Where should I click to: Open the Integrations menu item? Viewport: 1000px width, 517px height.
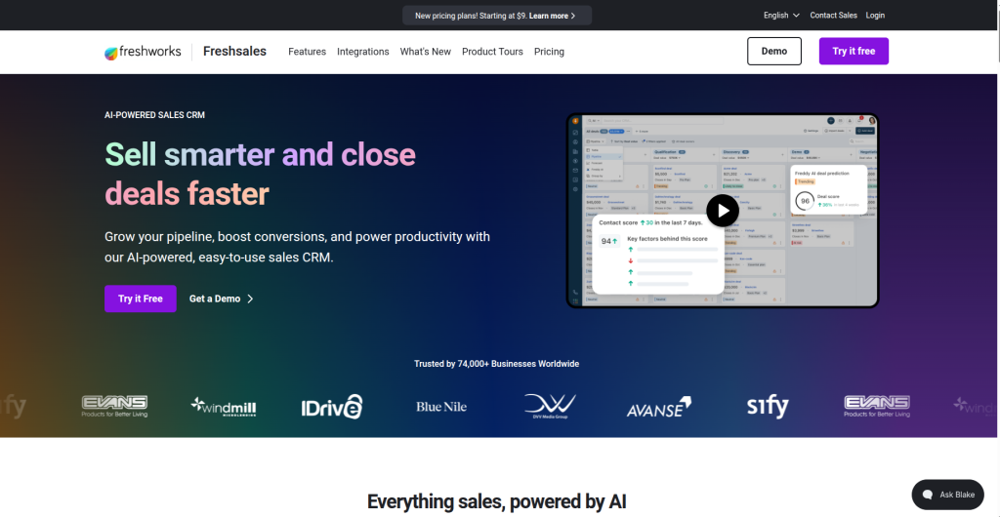coord(363,52)
